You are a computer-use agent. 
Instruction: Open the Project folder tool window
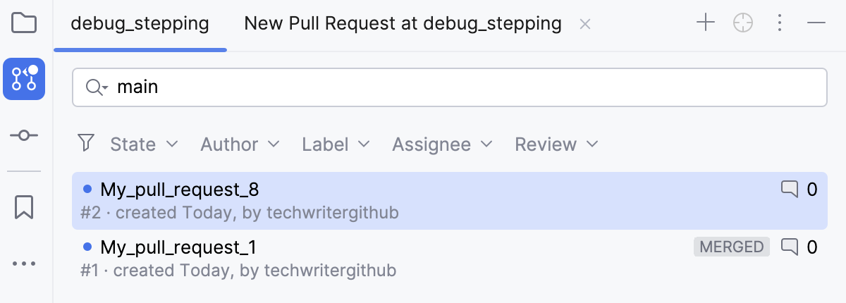24,23
